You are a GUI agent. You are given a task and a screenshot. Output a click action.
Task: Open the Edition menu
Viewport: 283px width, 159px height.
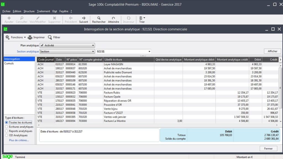click(17, 11)
